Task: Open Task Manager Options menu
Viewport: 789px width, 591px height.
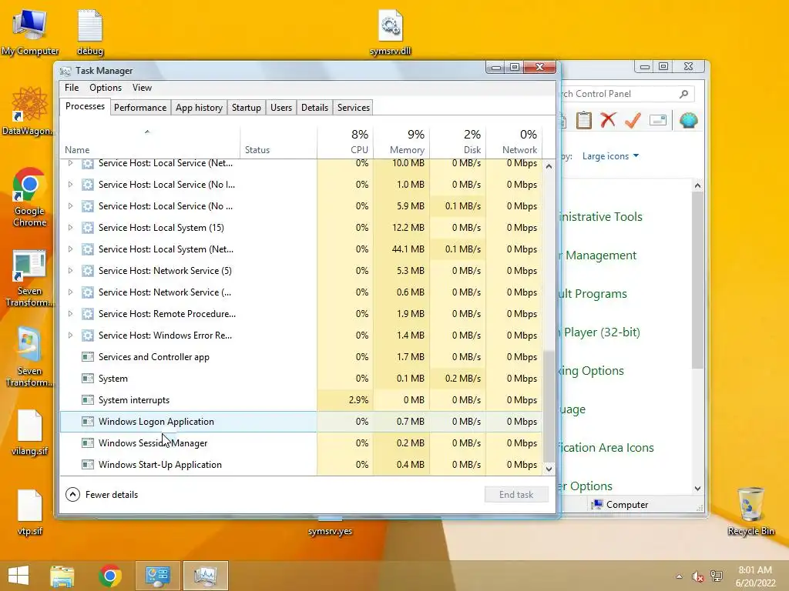Action: coord(105,88)
